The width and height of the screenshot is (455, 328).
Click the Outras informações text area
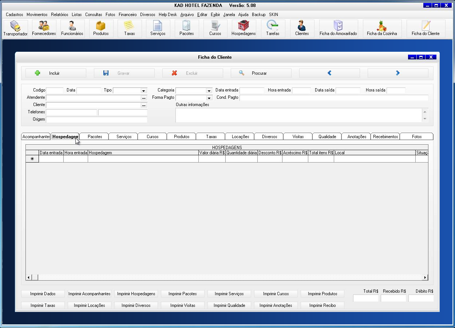click(x=298, y=115)
